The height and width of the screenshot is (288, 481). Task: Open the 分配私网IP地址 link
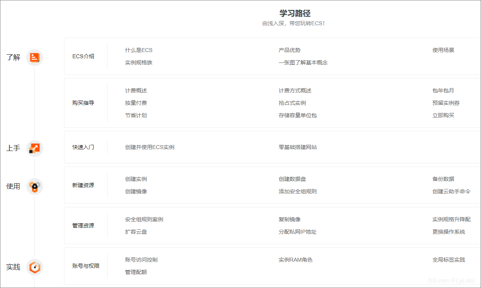[297, 232]
